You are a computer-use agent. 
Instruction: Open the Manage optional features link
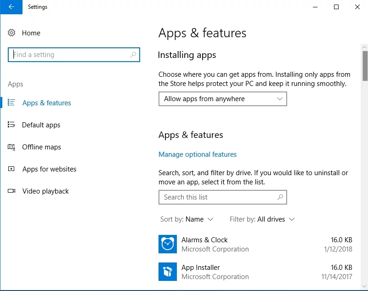tap(198, 154)
